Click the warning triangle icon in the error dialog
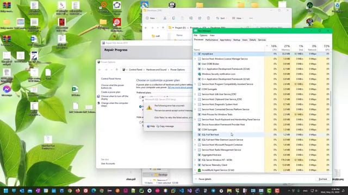The height and width of the screenshot is (195, 348). [149, 108]
